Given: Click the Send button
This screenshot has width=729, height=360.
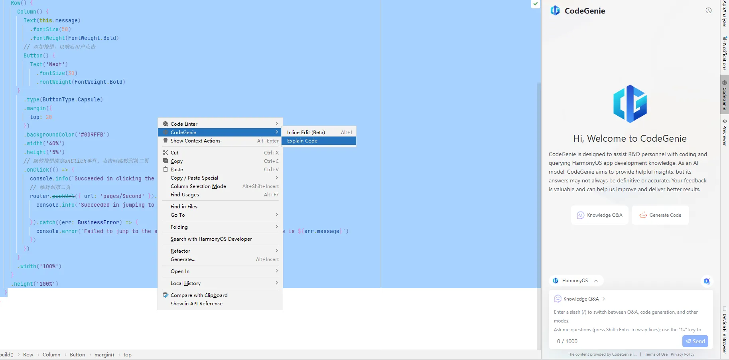Looking at the screenshot, I should (695, 341).
